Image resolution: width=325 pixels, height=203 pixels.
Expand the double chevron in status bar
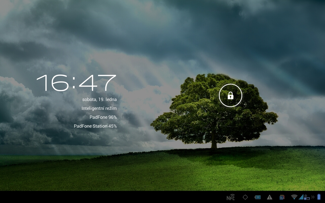coord(313,197)
